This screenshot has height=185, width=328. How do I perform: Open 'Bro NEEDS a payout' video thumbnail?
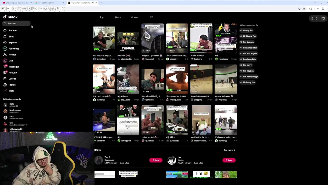tap(104, 38)
